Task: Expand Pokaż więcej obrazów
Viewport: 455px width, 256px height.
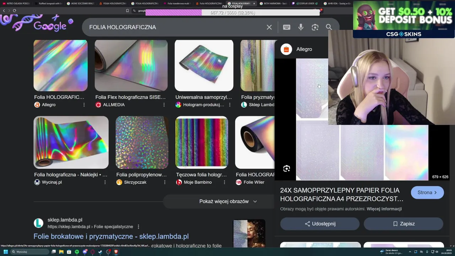Action: pyautogui.click(x=228, y=201)
